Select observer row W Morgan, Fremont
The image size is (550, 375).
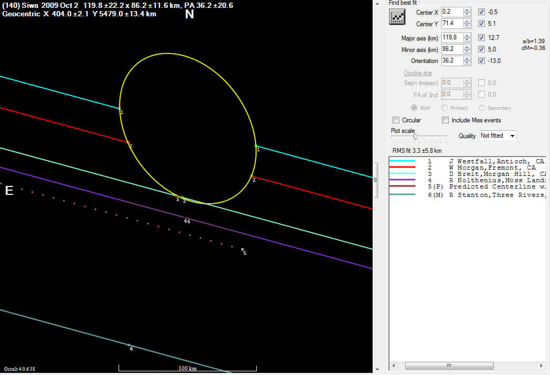click(467, 168)
